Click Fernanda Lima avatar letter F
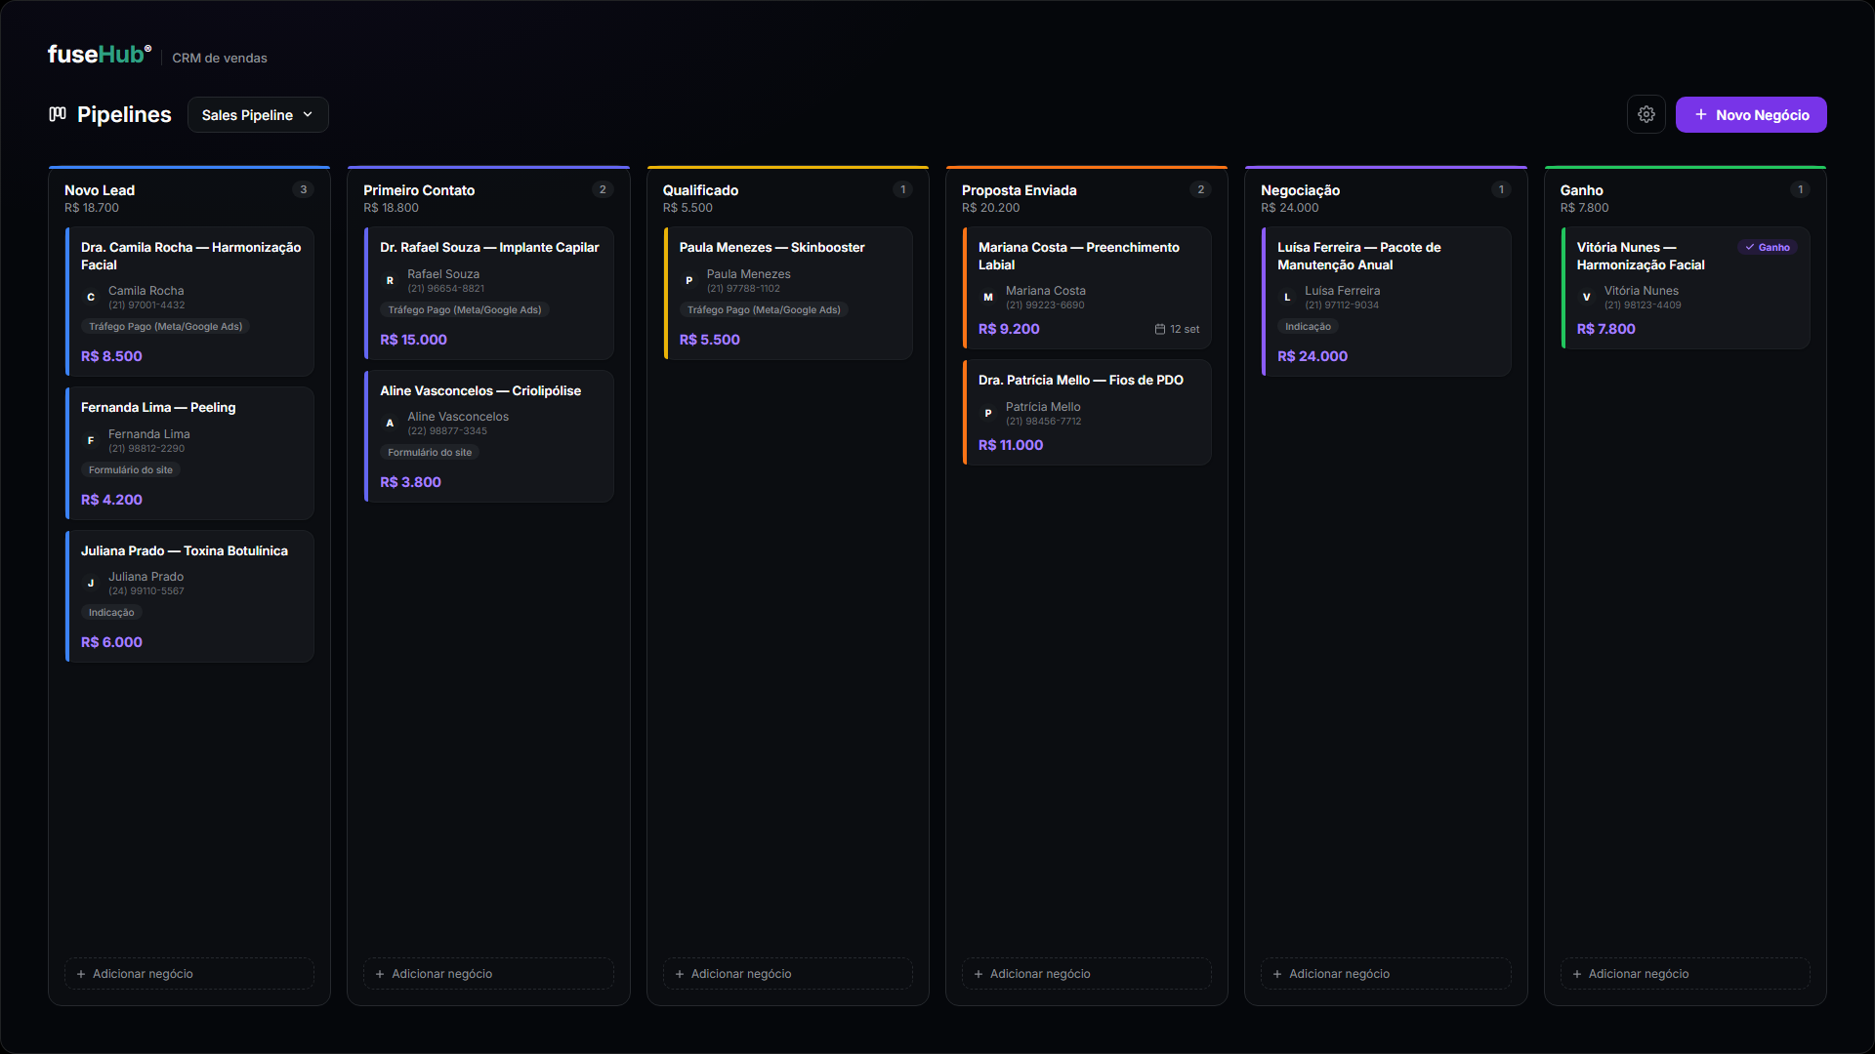Image resolution: width=1875 pixels, height=1054 pixels. coord(91,440)
